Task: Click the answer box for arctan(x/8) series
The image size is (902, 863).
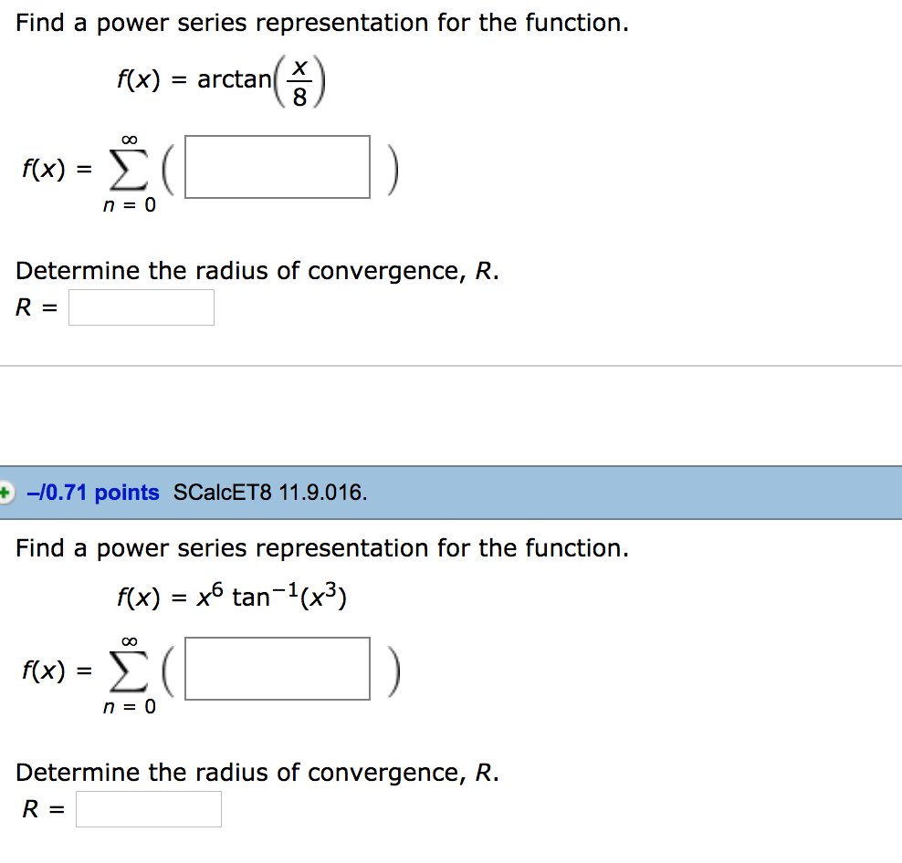Action: [x=277, y=166]
